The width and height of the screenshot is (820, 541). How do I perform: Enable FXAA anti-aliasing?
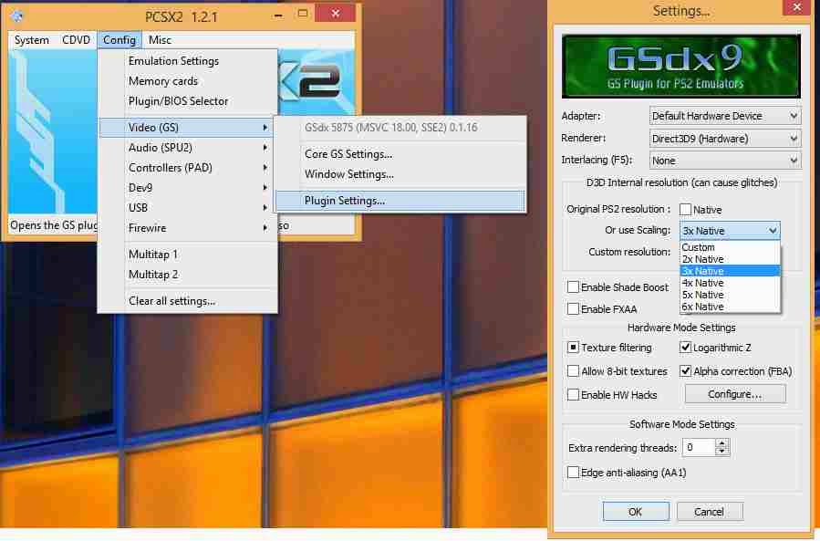pyautogui.click(x=574, y=309)
